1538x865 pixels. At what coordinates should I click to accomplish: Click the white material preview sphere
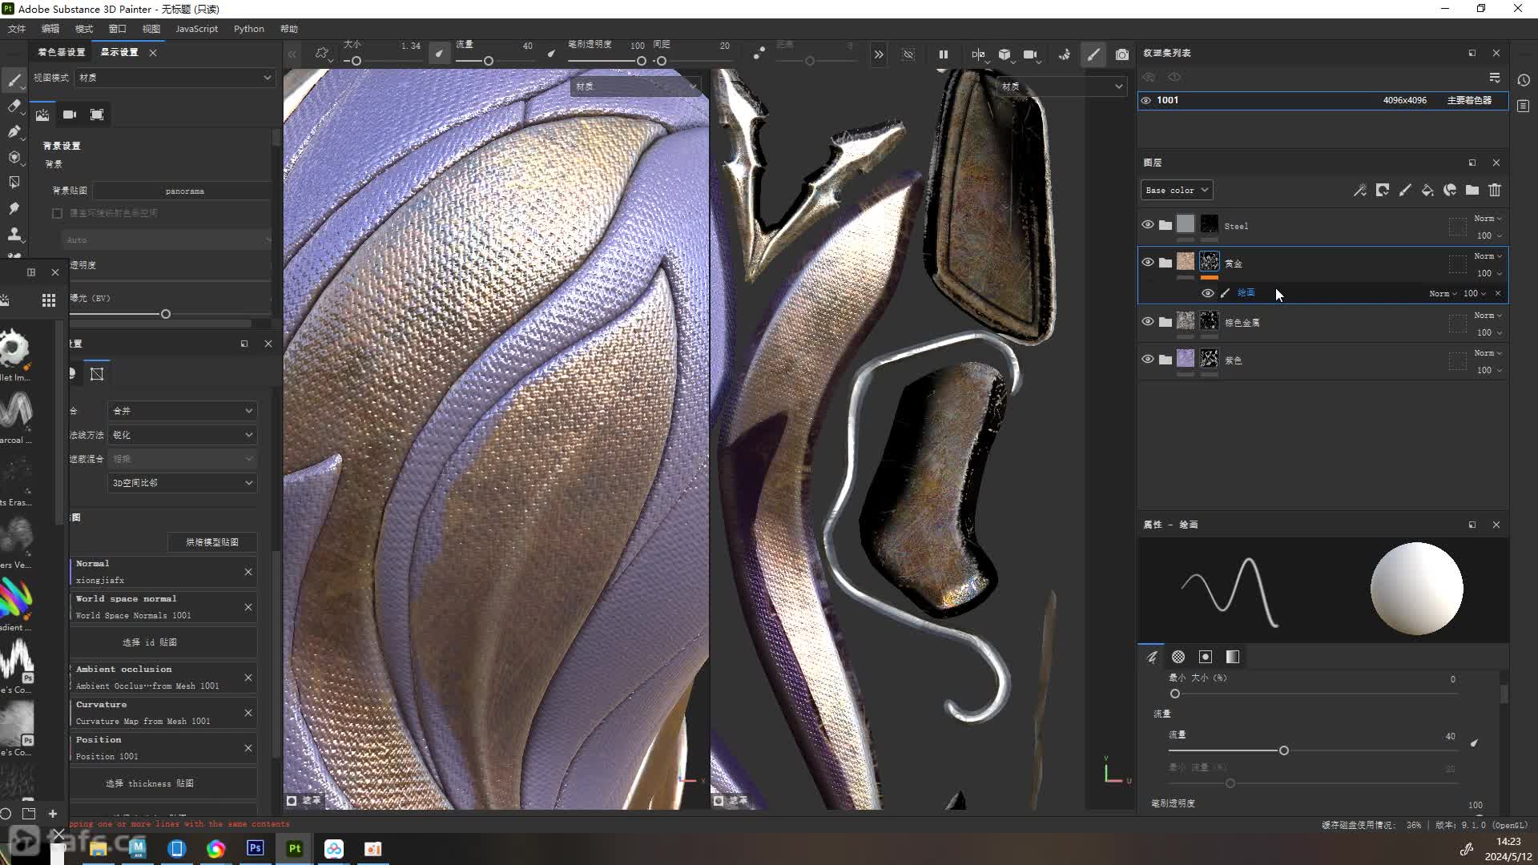(x=1416, y=589)
